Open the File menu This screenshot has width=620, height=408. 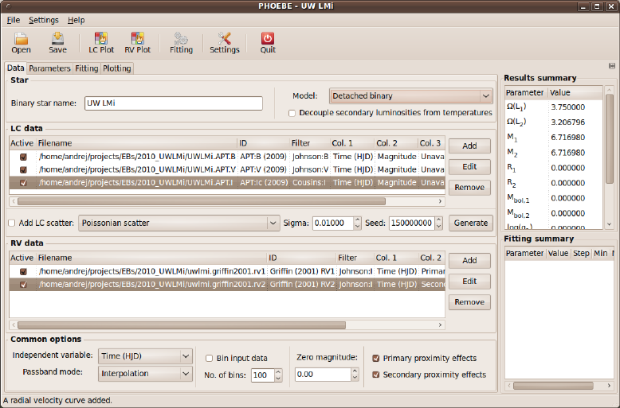pyautogui.click(x=13, y=20)
